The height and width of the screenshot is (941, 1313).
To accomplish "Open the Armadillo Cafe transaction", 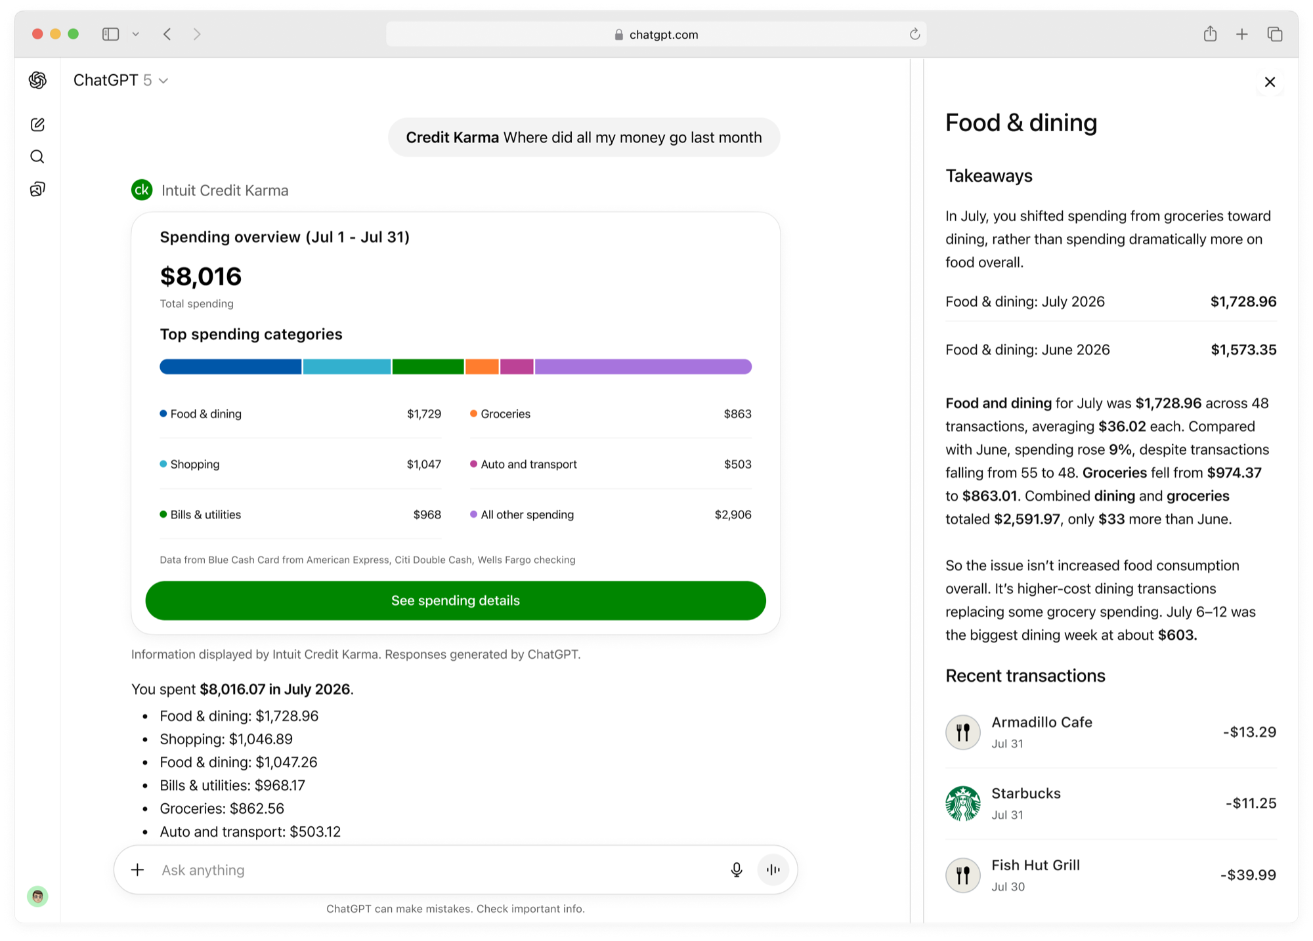I will click(x=1111, y=732).
